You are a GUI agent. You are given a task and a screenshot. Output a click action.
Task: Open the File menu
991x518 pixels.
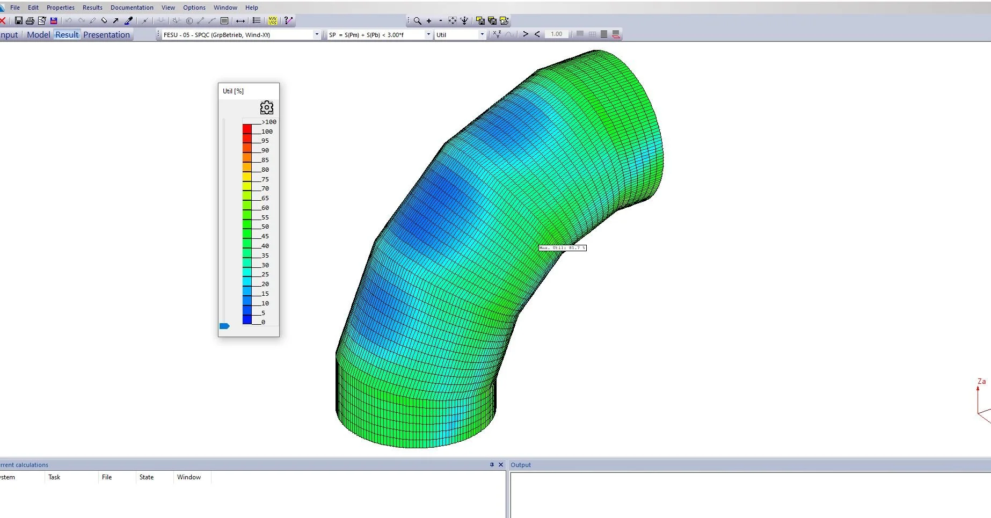click(15, 8)
